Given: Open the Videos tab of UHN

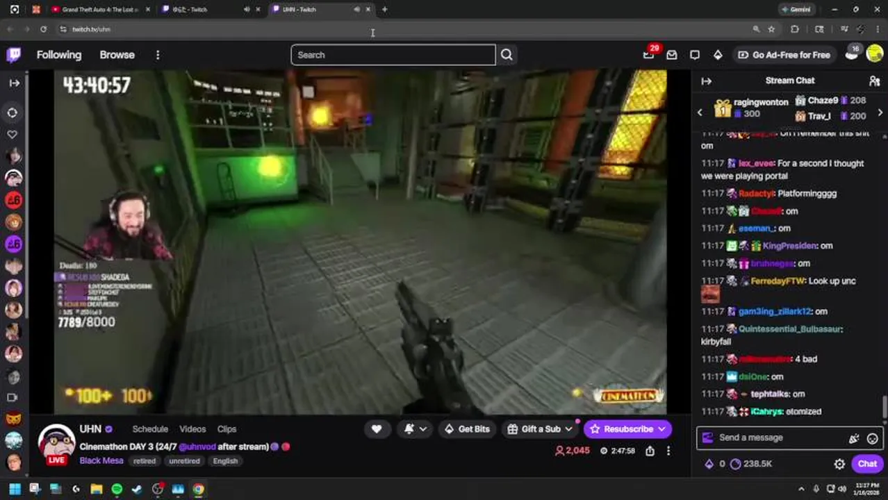Looking at the screenshot, I should (192, 429).
